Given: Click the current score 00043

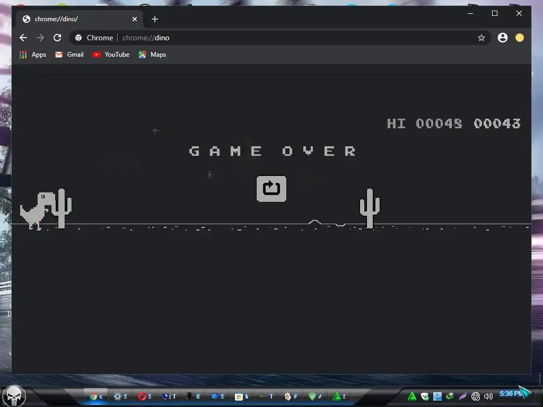Looking at the screenshot, I should pyautogui.click(x=497, y=123).
